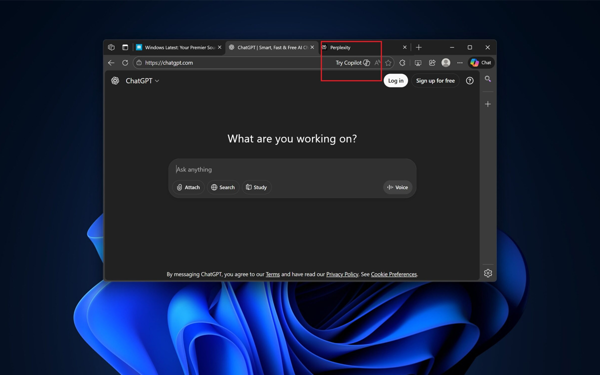Image resolution: width=600 pixels, height=375 pixels.
Task: Expand the ChatGPT model dropdown
Action: click(142, 80)
